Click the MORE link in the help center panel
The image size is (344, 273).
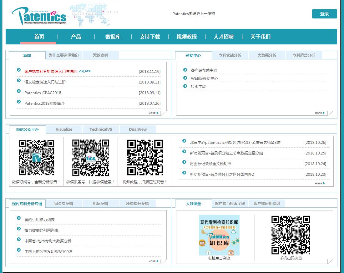click(320, 113)
